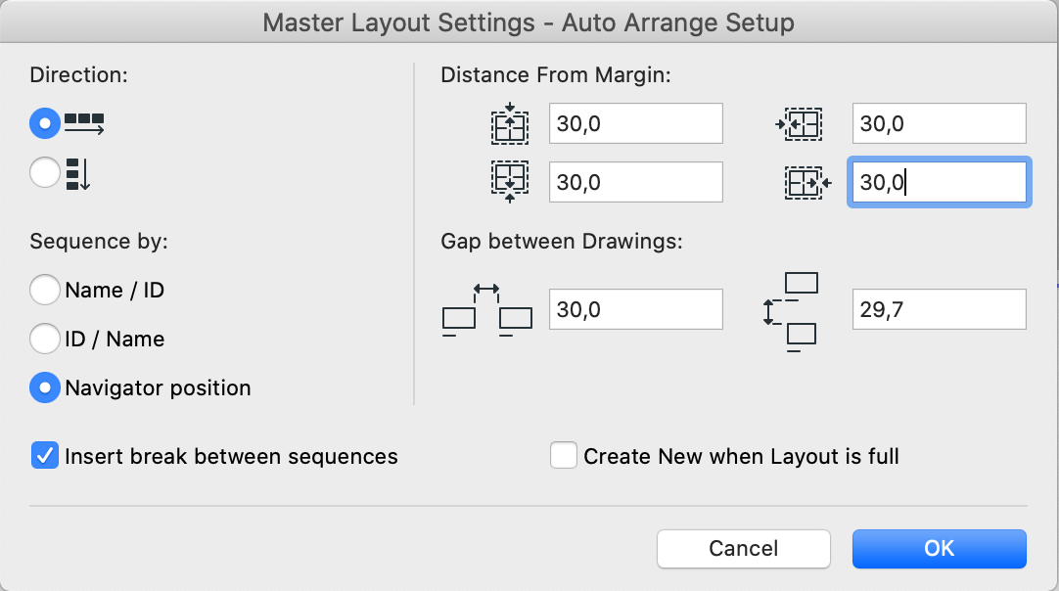1059x591 pixels.
Task: Click the Gap between Drawings: heading
Action: click(562, 241)
